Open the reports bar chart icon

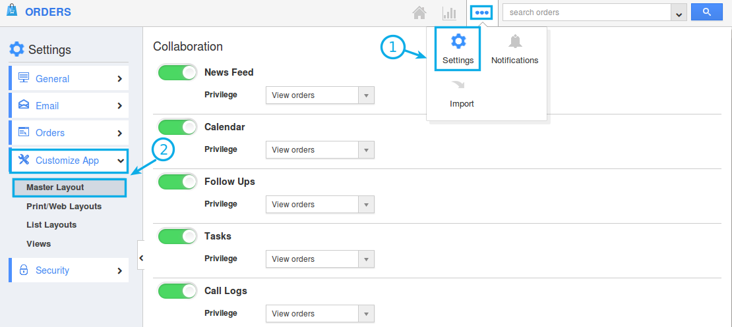coord(449,13)
